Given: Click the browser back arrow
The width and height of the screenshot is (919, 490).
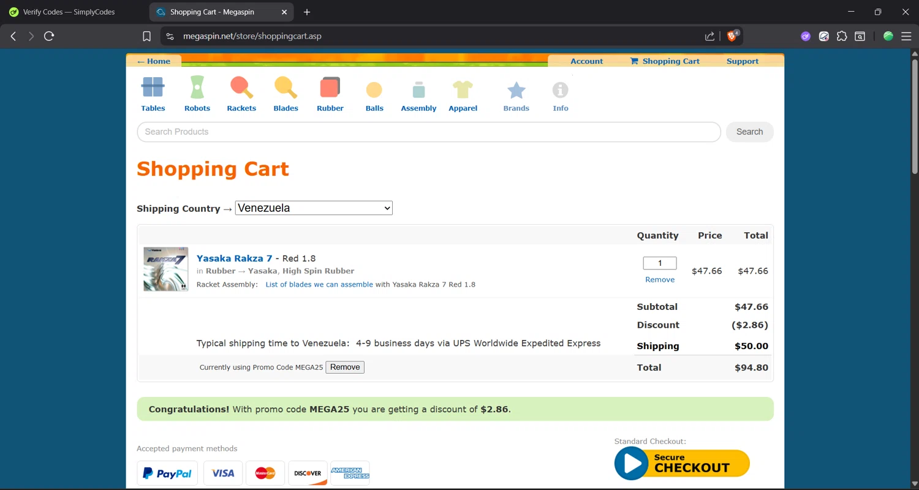Looking at the screenshot, I should click(13, 36).
